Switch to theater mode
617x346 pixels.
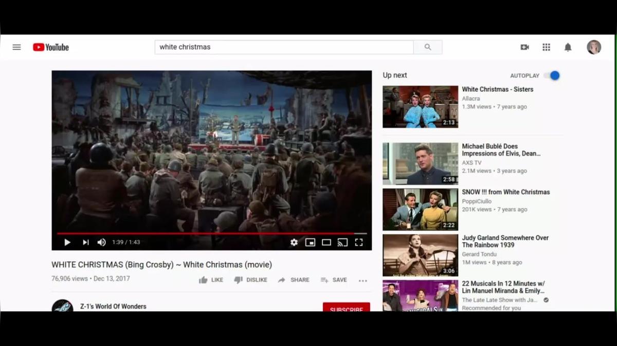326,242
